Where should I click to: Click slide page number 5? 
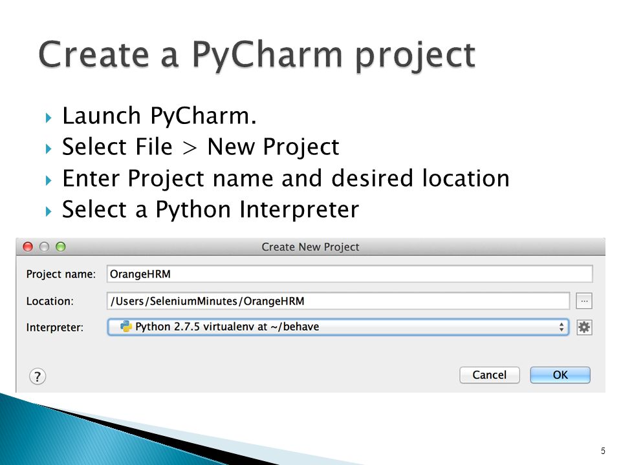pyautogui.click(x=603, y=451)
